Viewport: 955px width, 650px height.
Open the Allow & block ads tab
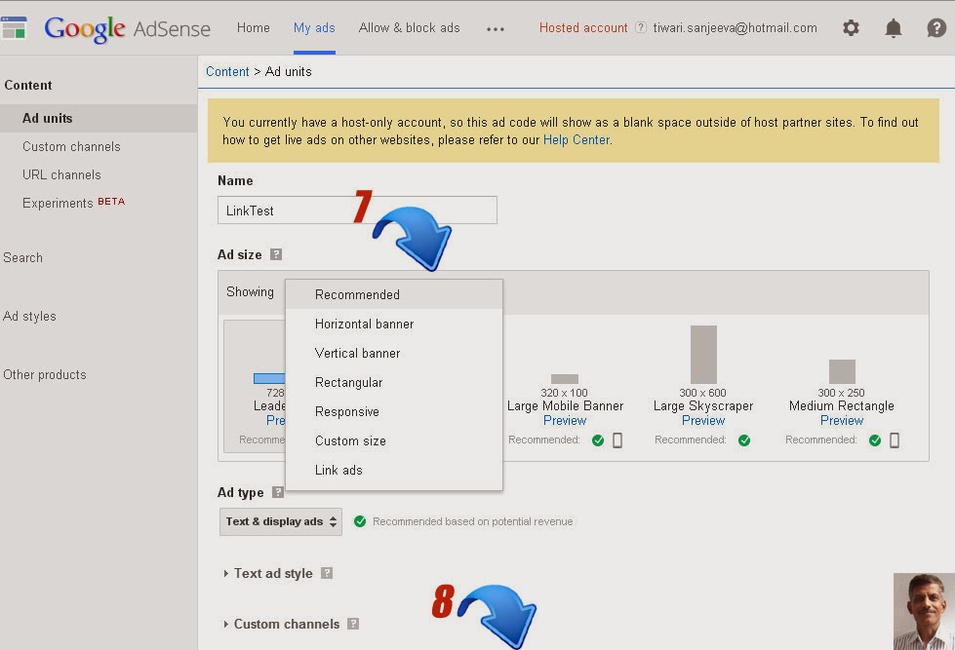[410, 28]
